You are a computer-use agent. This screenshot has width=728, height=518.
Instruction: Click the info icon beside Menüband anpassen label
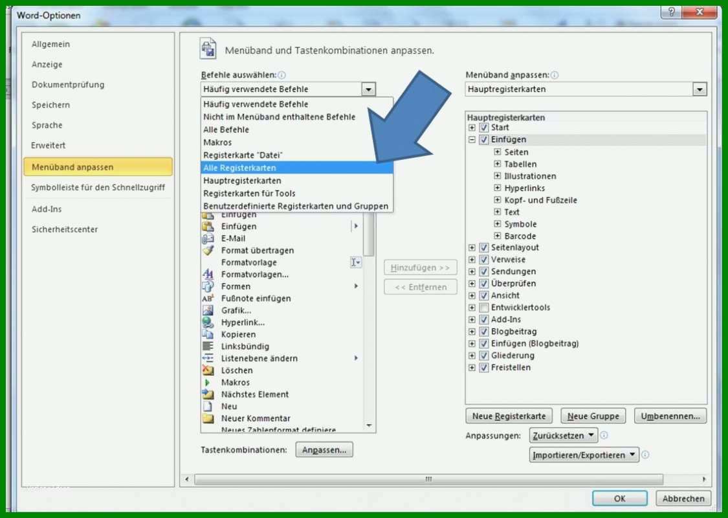(x=555, y=75)
